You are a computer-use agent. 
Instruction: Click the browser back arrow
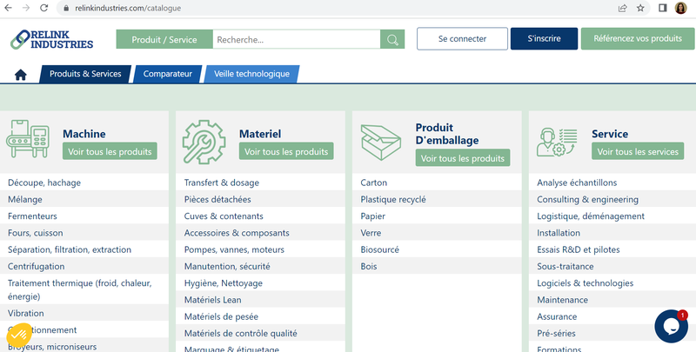[x=8, y=8]
